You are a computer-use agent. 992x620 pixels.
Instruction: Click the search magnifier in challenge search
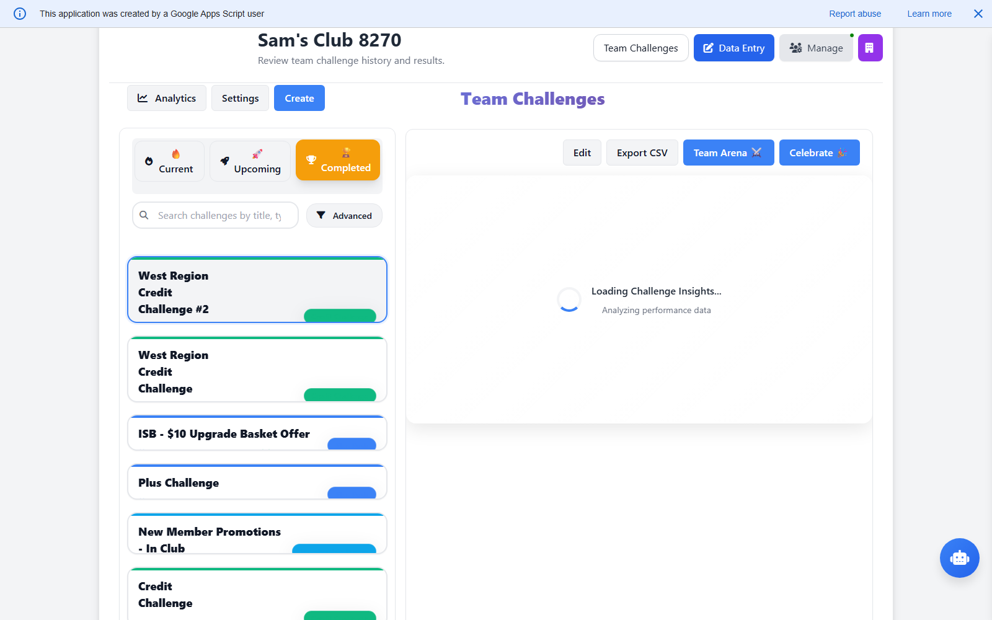[144, 215]
